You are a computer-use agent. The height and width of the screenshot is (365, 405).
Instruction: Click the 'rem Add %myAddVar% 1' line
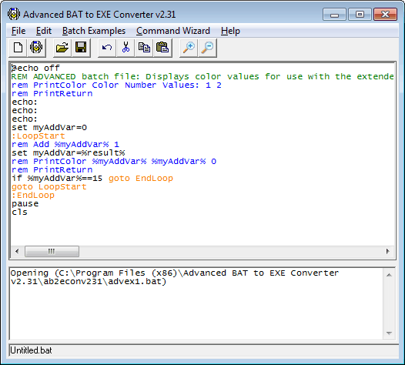(x=65, y=145)
